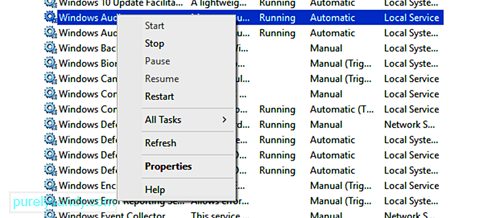Click the 'Allows error...' description cell
488x218 pixels.
coord(220,201)
